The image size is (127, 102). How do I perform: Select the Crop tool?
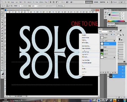click(2, 22)
